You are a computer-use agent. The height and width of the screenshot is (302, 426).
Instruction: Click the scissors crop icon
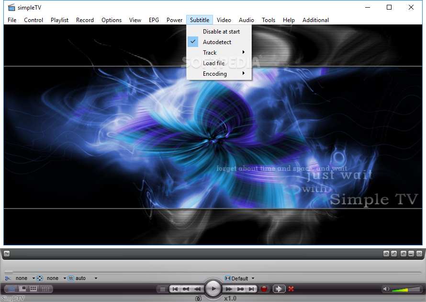click(x=8, y=279)
